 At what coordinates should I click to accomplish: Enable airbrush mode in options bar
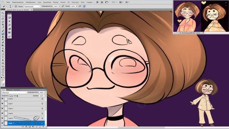click(x=80, y=6)
